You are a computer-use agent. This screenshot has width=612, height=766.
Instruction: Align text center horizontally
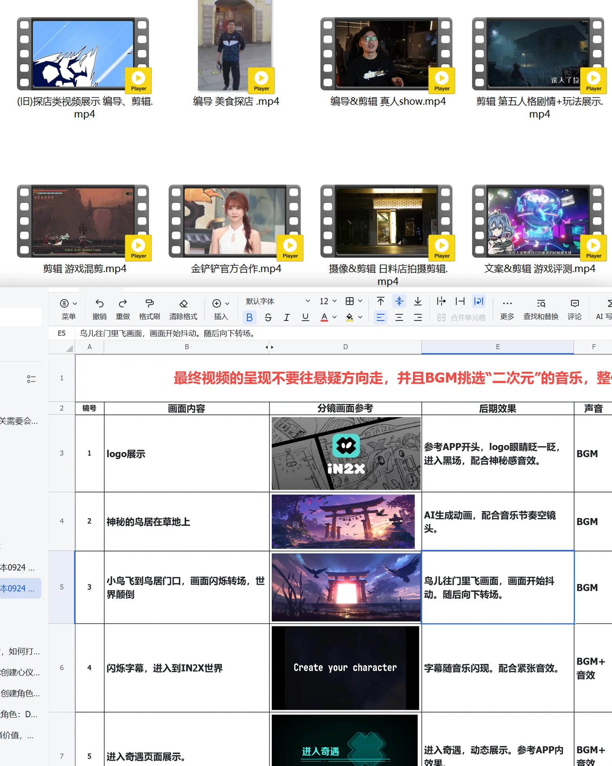click(x=399, y=317)
